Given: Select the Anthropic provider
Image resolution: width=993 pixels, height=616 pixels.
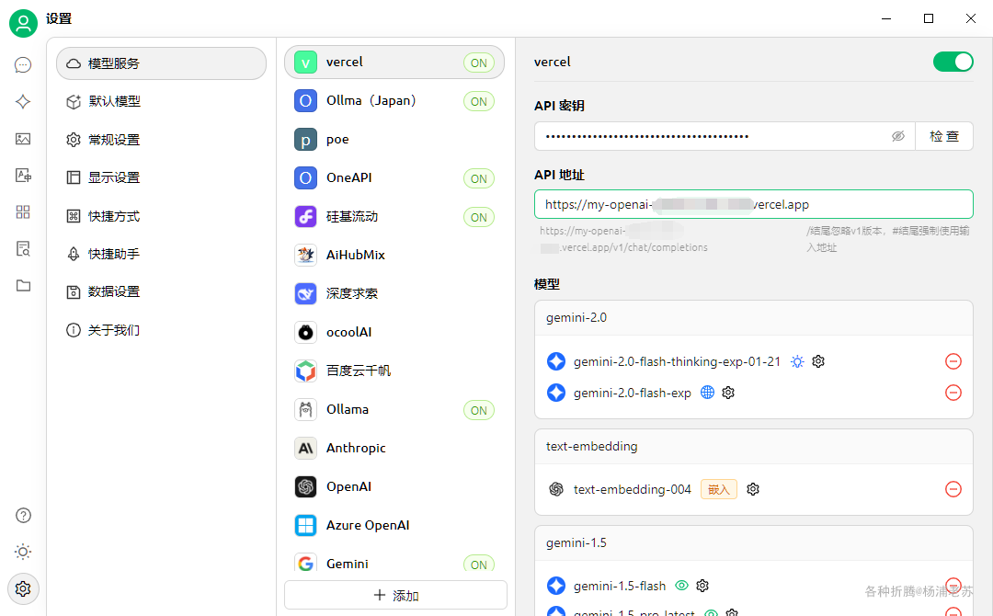Looking at the screenshot, I should [x=394, y=449].
